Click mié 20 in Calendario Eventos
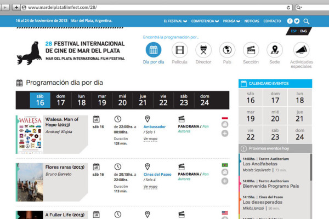 click(x=275, y=116)
